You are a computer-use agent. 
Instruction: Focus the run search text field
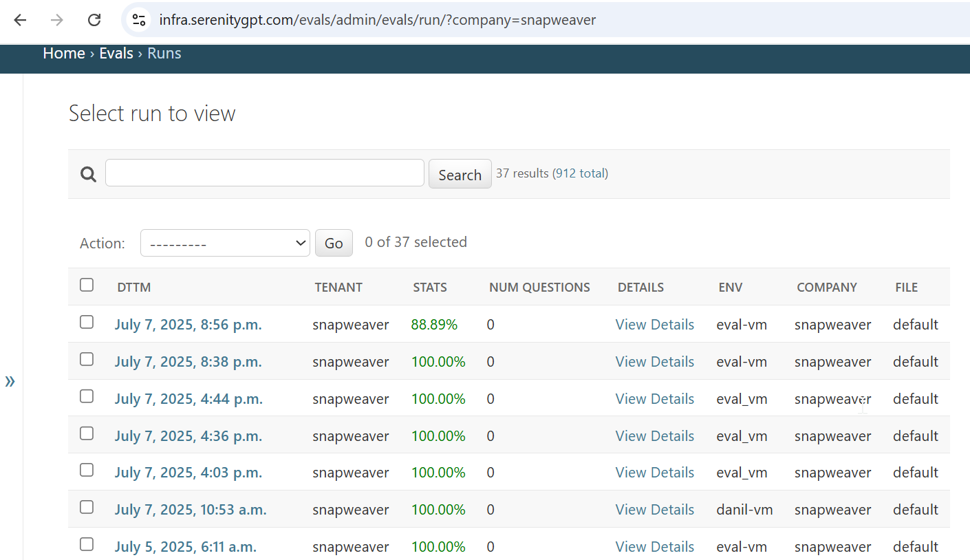pos(264,173)
